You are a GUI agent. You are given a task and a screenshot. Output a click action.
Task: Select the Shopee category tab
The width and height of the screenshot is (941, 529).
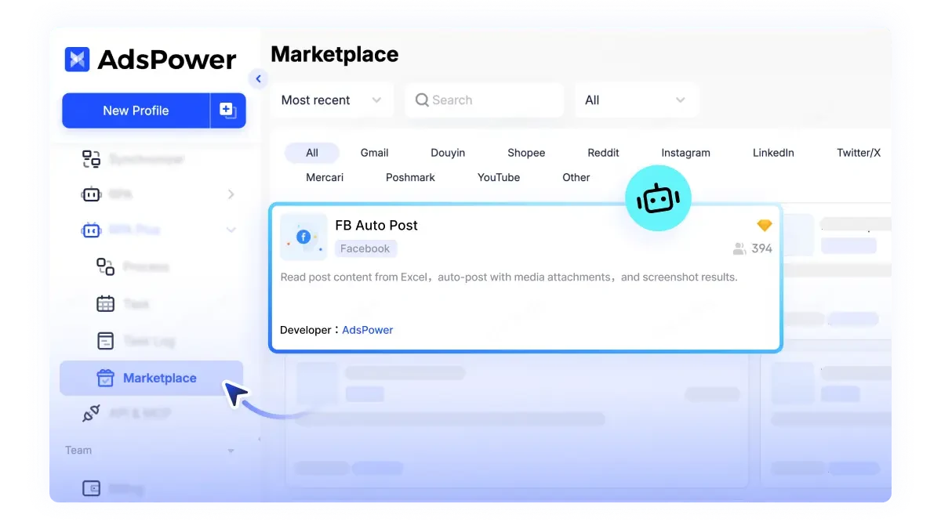tap(526, 153)
